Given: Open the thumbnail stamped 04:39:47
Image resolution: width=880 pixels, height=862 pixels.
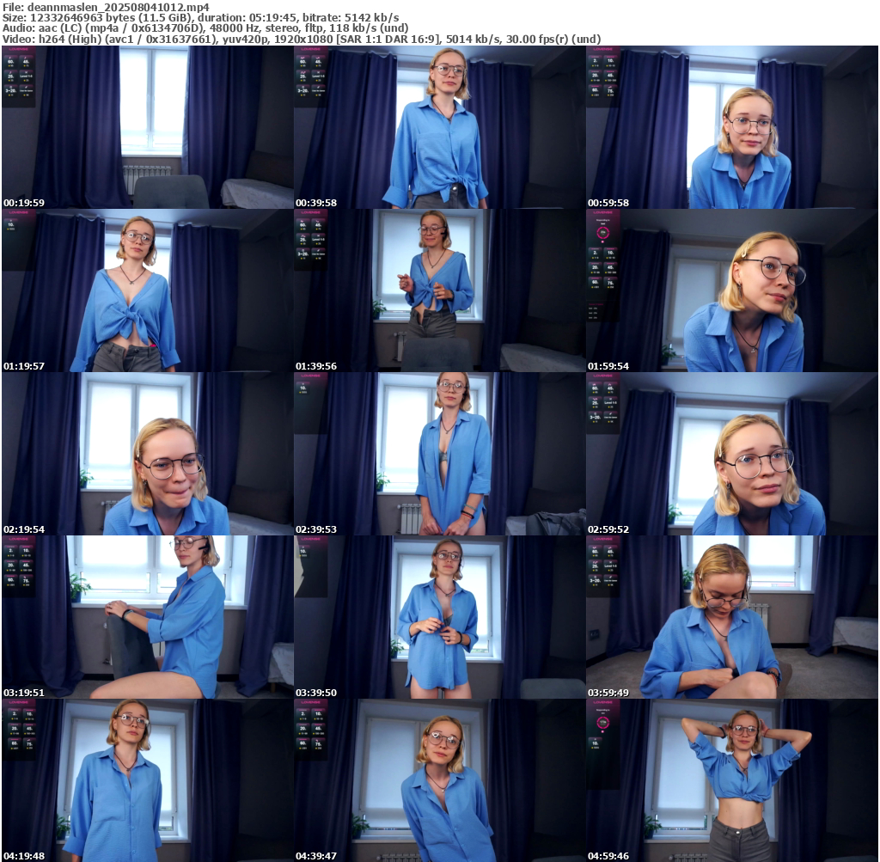Looking at the screenshot, I should (x=439, y=780).
